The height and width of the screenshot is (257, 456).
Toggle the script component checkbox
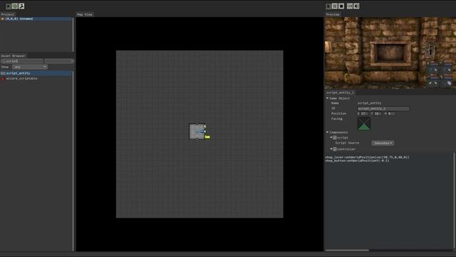click(335, 138)
